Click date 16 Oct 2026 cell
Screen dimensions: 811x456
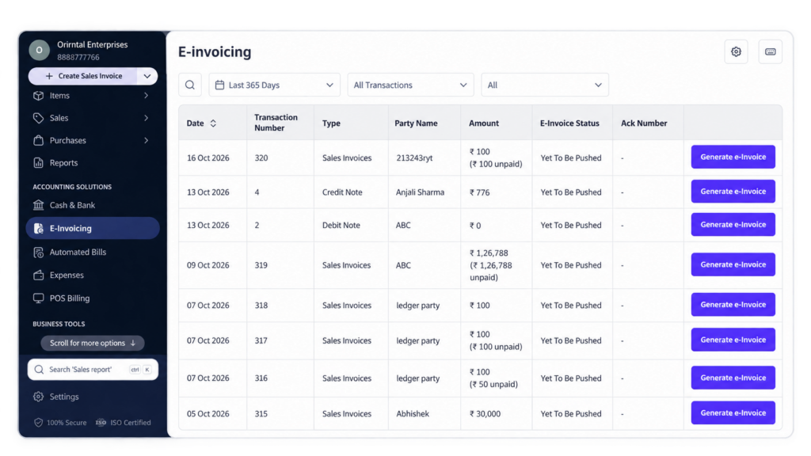click(208, 158)
